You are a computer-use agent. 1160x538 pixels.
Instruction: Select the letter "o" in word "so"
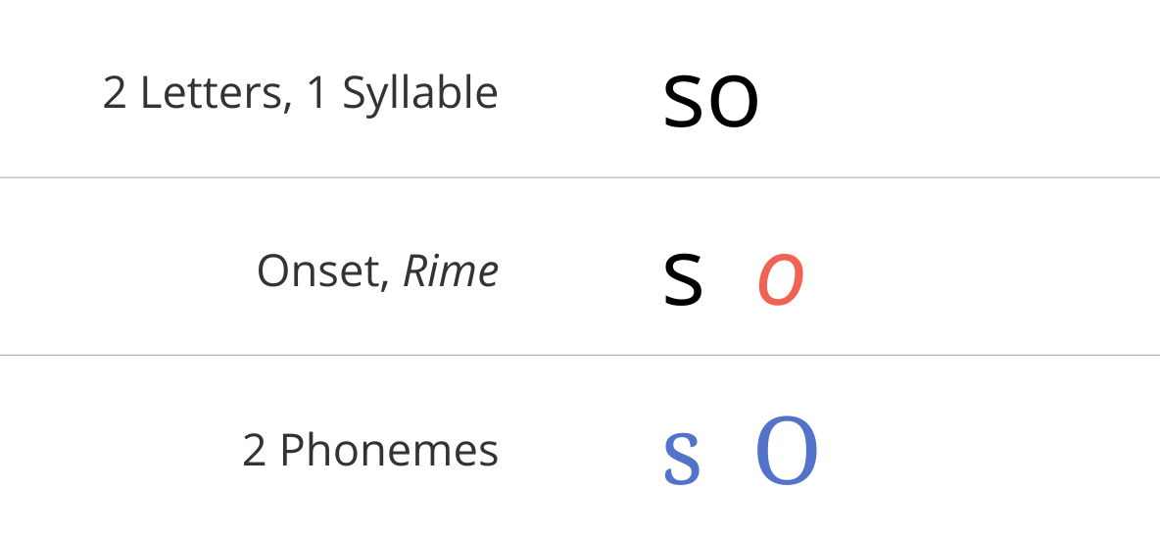tap(734, 102)
